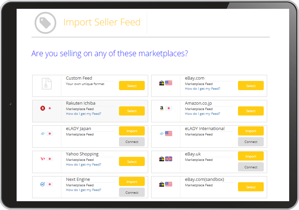This screenshot has width=299, height=210.
Task: Import the eBay.uk feed
Action: 251,156
